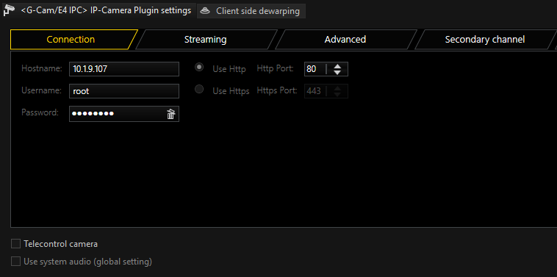Decrease Http Port with the down arrow
This screenshot has width=557, height=277.
[x=337, y=72]
